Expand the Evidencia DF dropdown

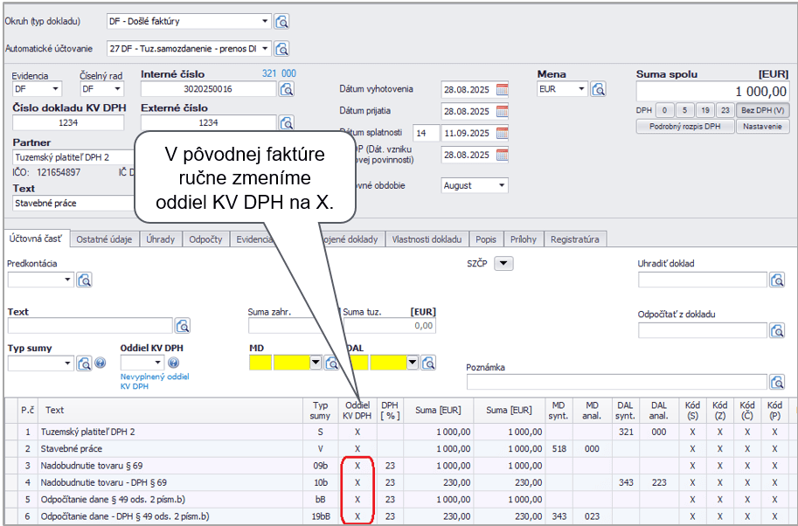(56, 89)
